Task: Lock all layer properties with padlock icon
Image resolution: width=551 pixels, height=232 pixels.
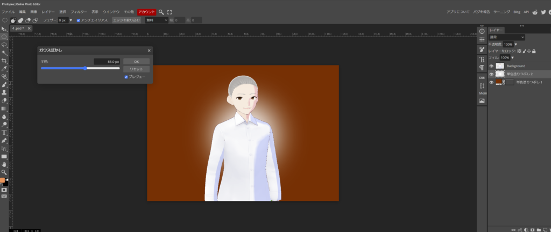Action: [534, 51]
